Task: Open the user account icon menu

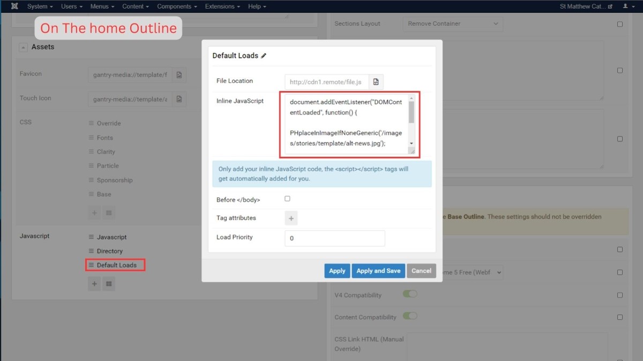Action: click(x=627, y=6)
